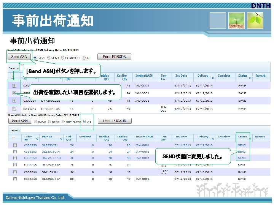Click DNTH logo text at top right
The height and width of the screenshot is (205, 274).
(261, 6)
